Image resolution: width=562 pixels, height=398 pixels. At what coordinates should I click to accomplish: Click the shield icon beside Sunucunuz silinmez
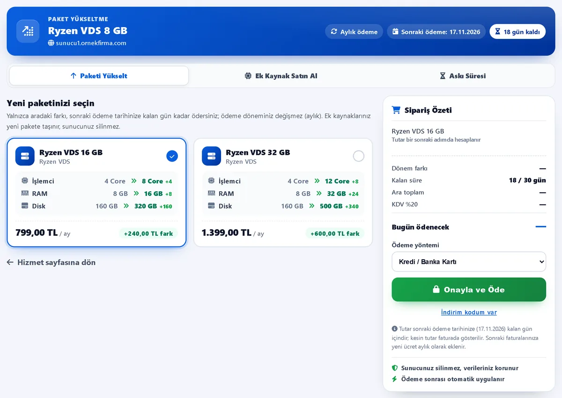395,368
